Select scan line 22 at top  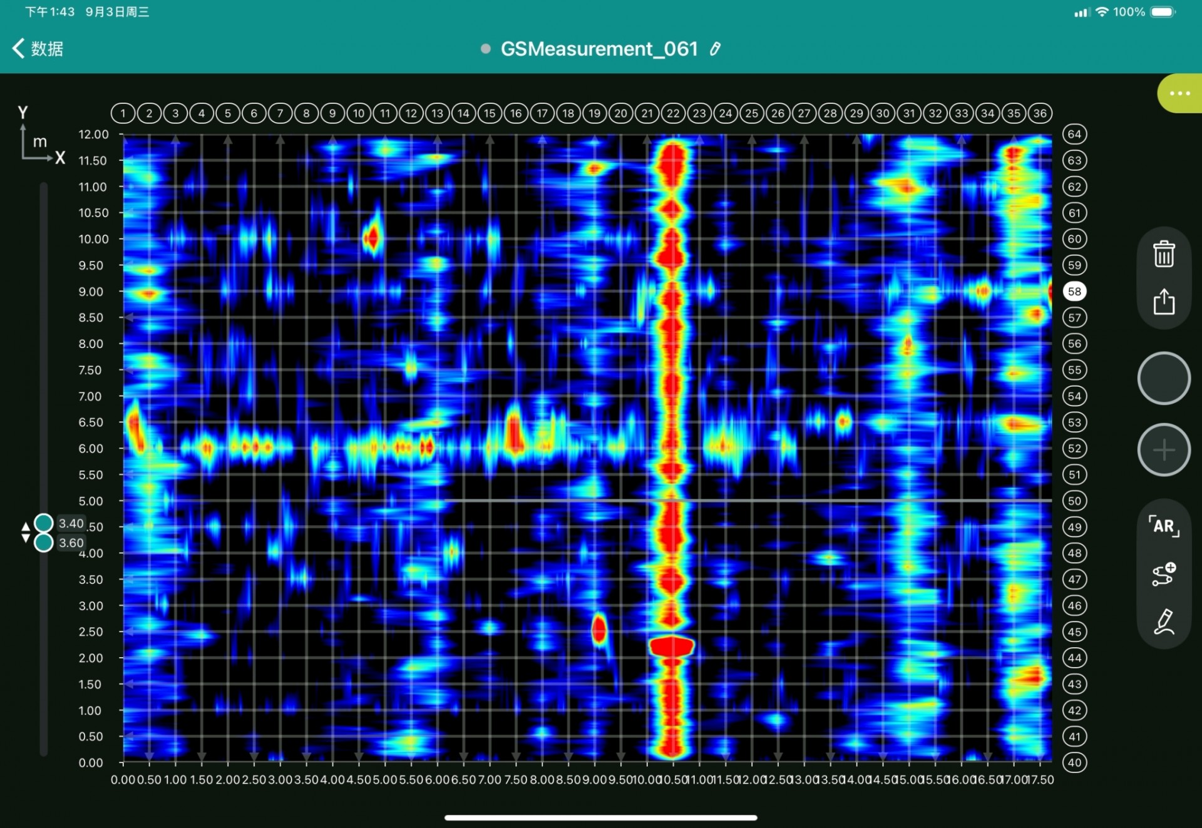(673, 113)
